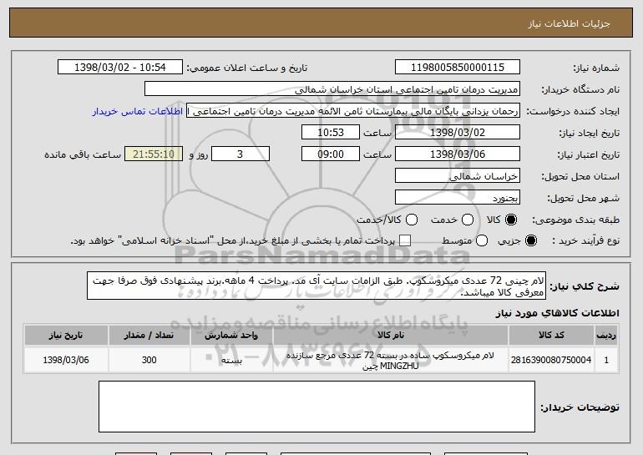Click the need number field 1198005850000115
This screenshot has width=643, height=455.
(458, 68)
